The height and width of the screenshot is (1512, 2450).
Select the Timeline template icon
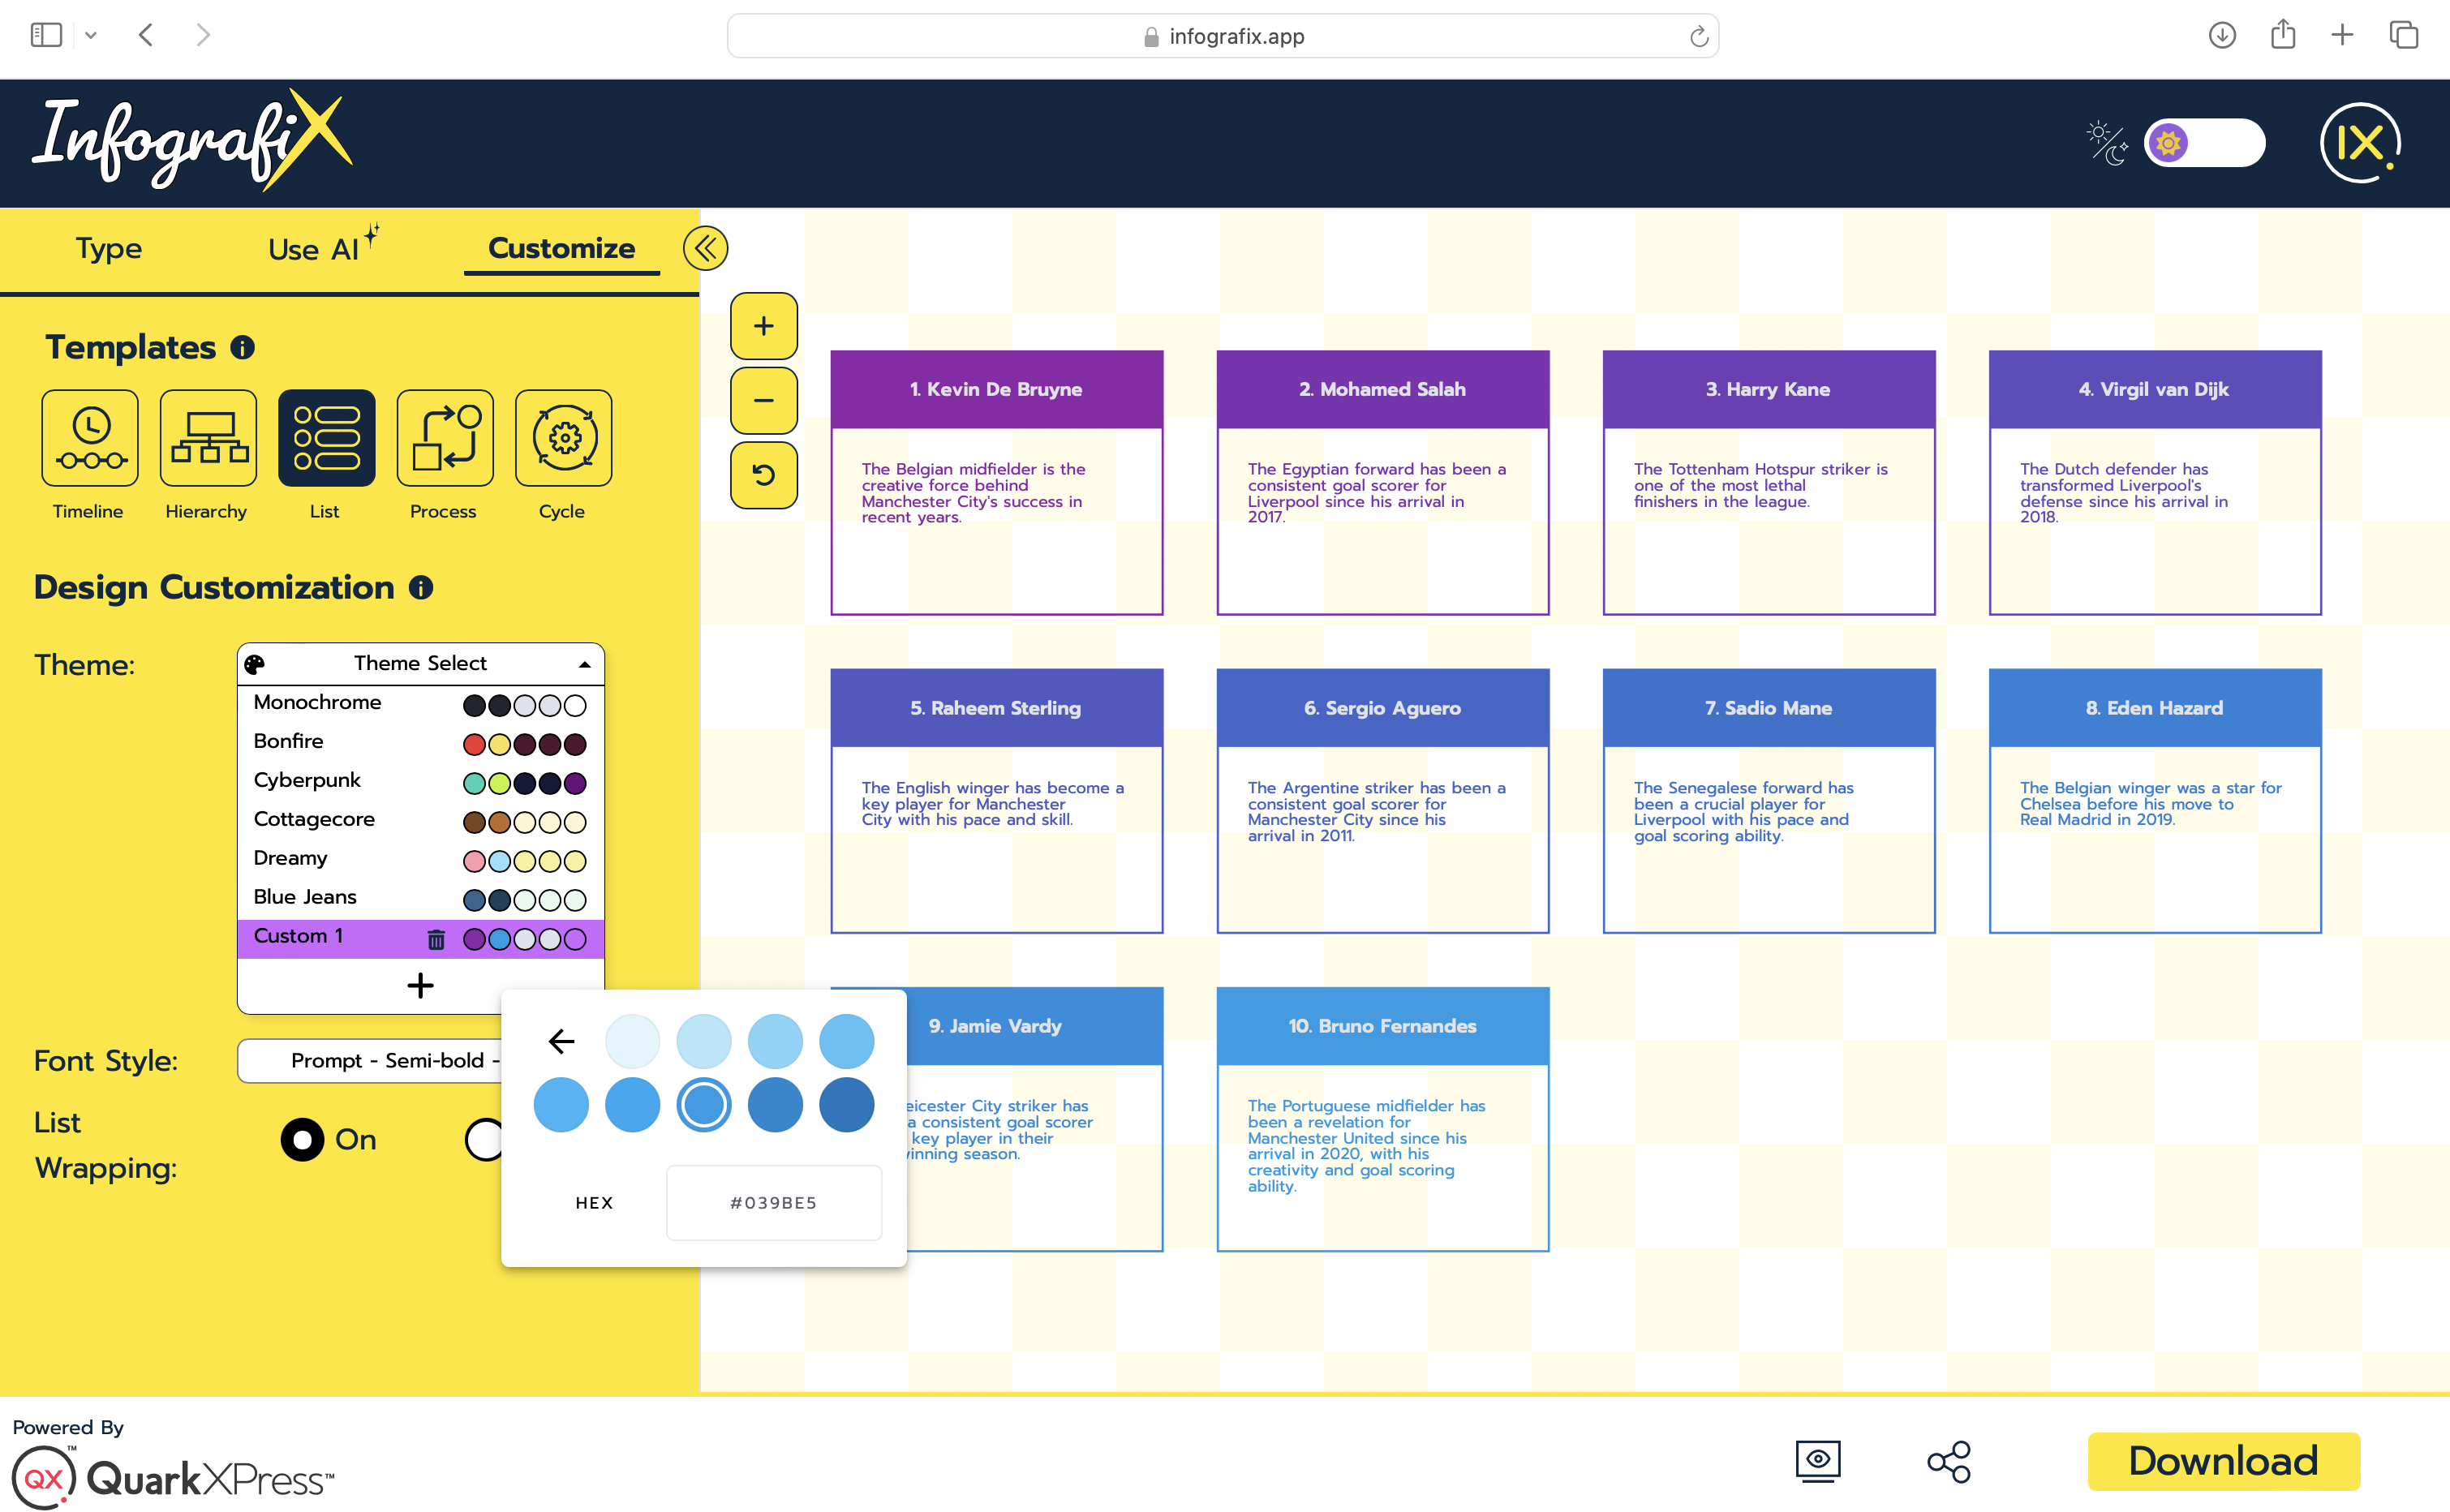[x=90, y=438]
